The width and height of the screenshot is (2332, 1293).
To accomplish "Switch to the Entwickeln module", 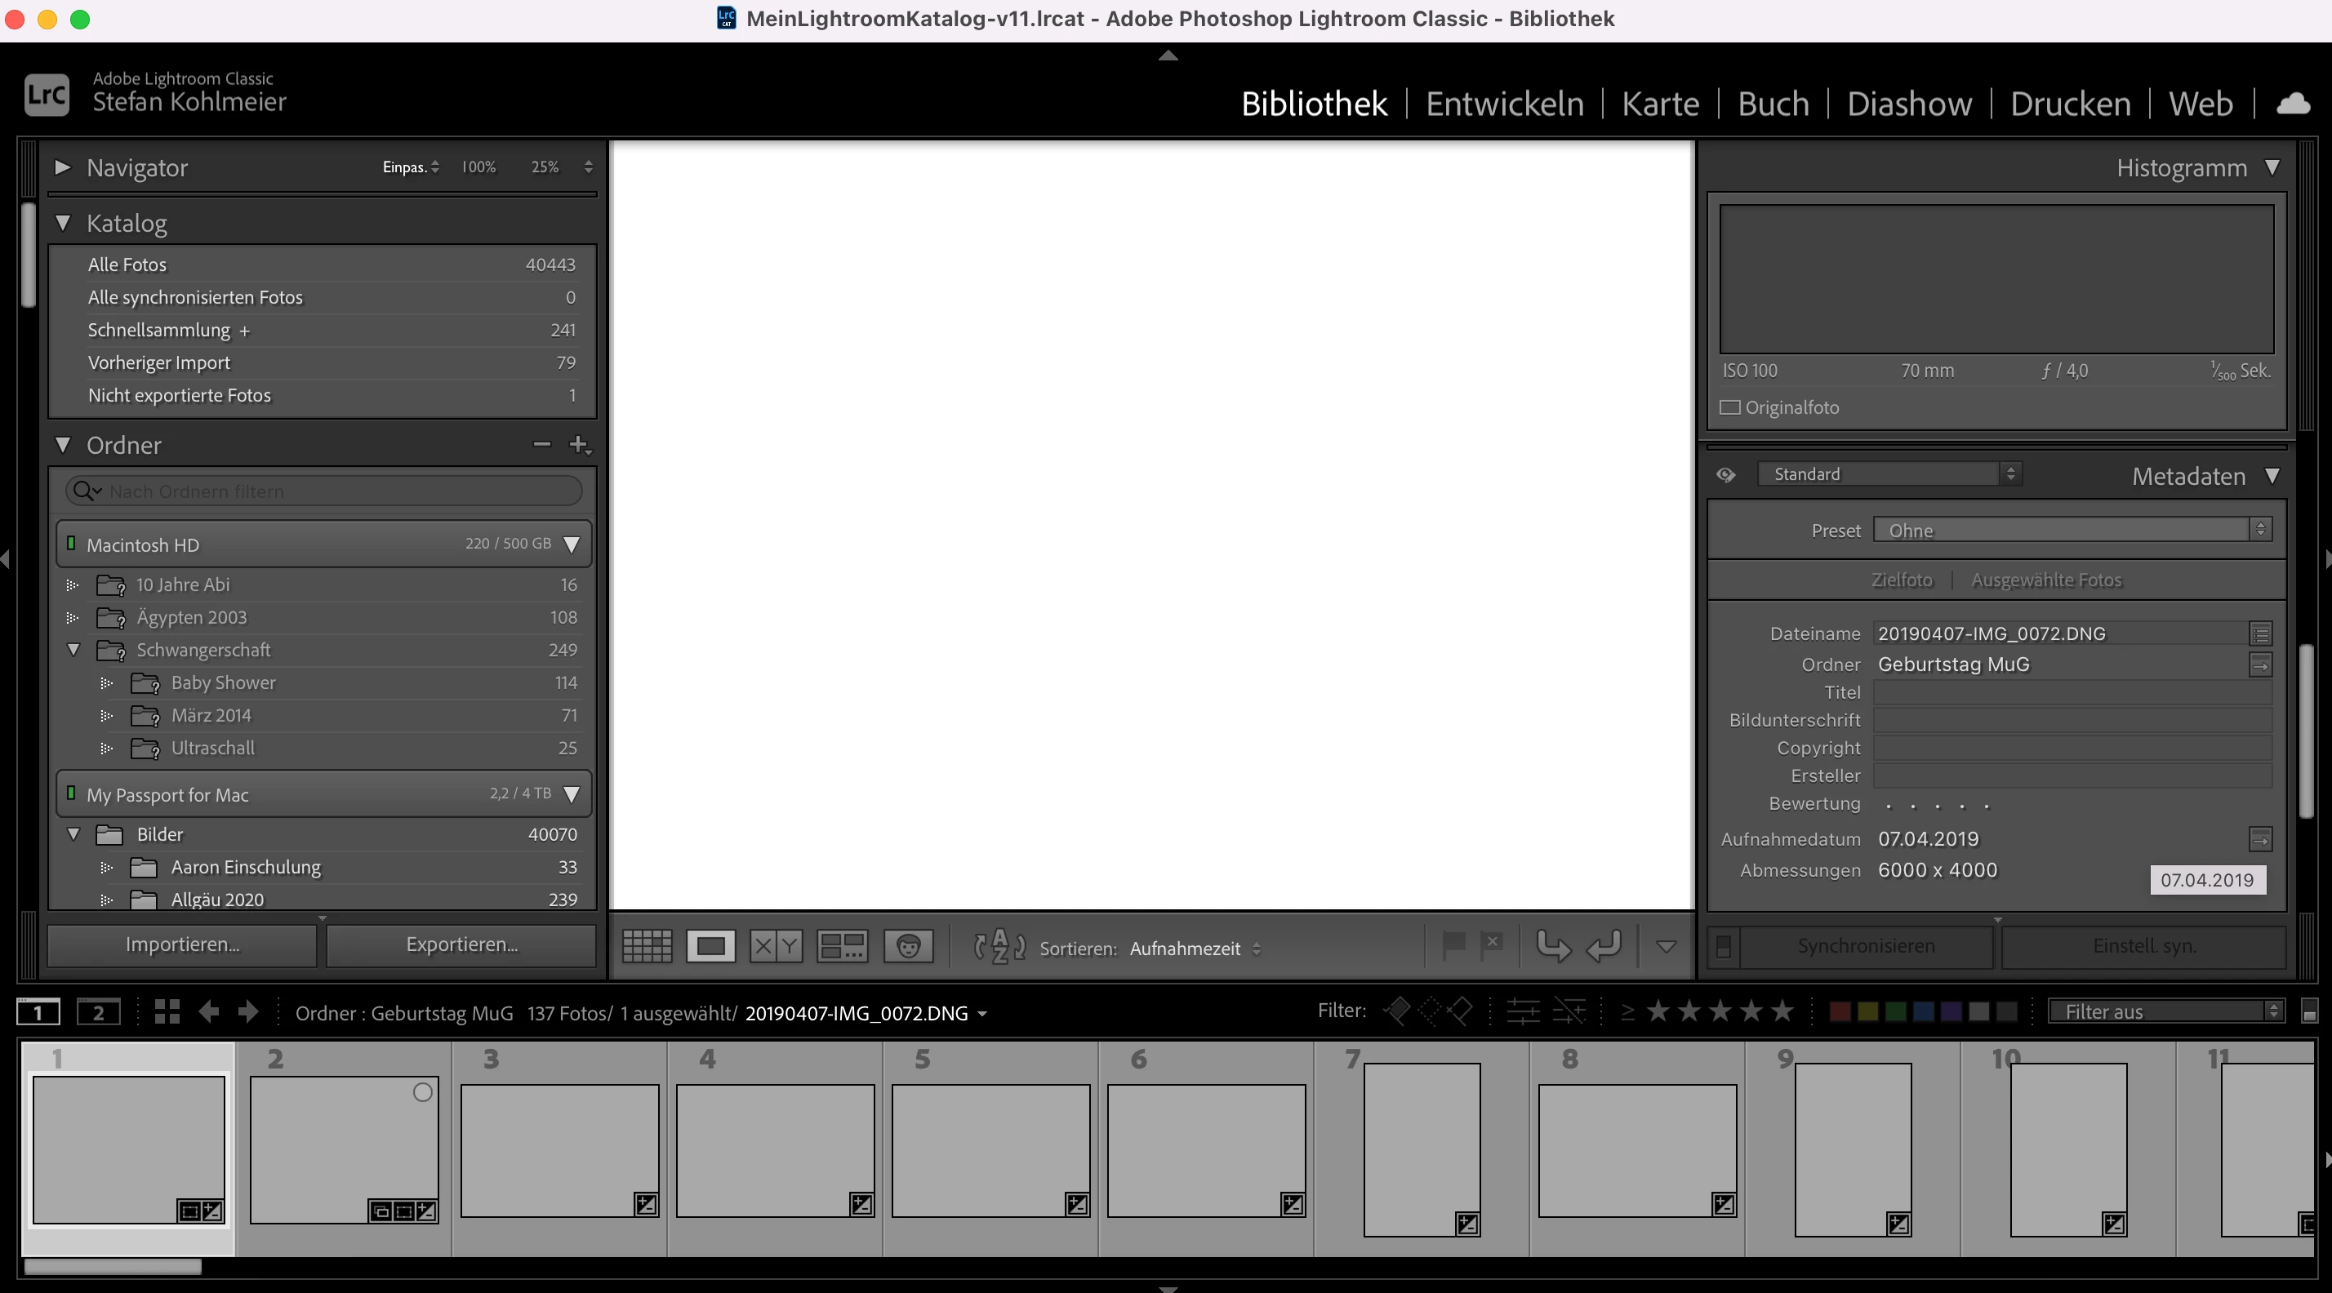I will (x=1505, y=104).
